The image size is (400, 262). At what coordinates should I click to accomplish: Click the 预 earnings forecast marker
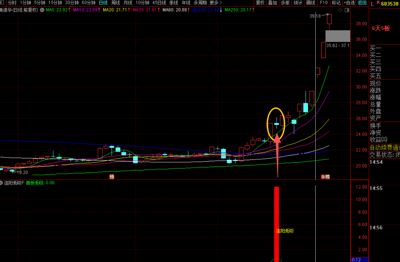pos(112,177)
